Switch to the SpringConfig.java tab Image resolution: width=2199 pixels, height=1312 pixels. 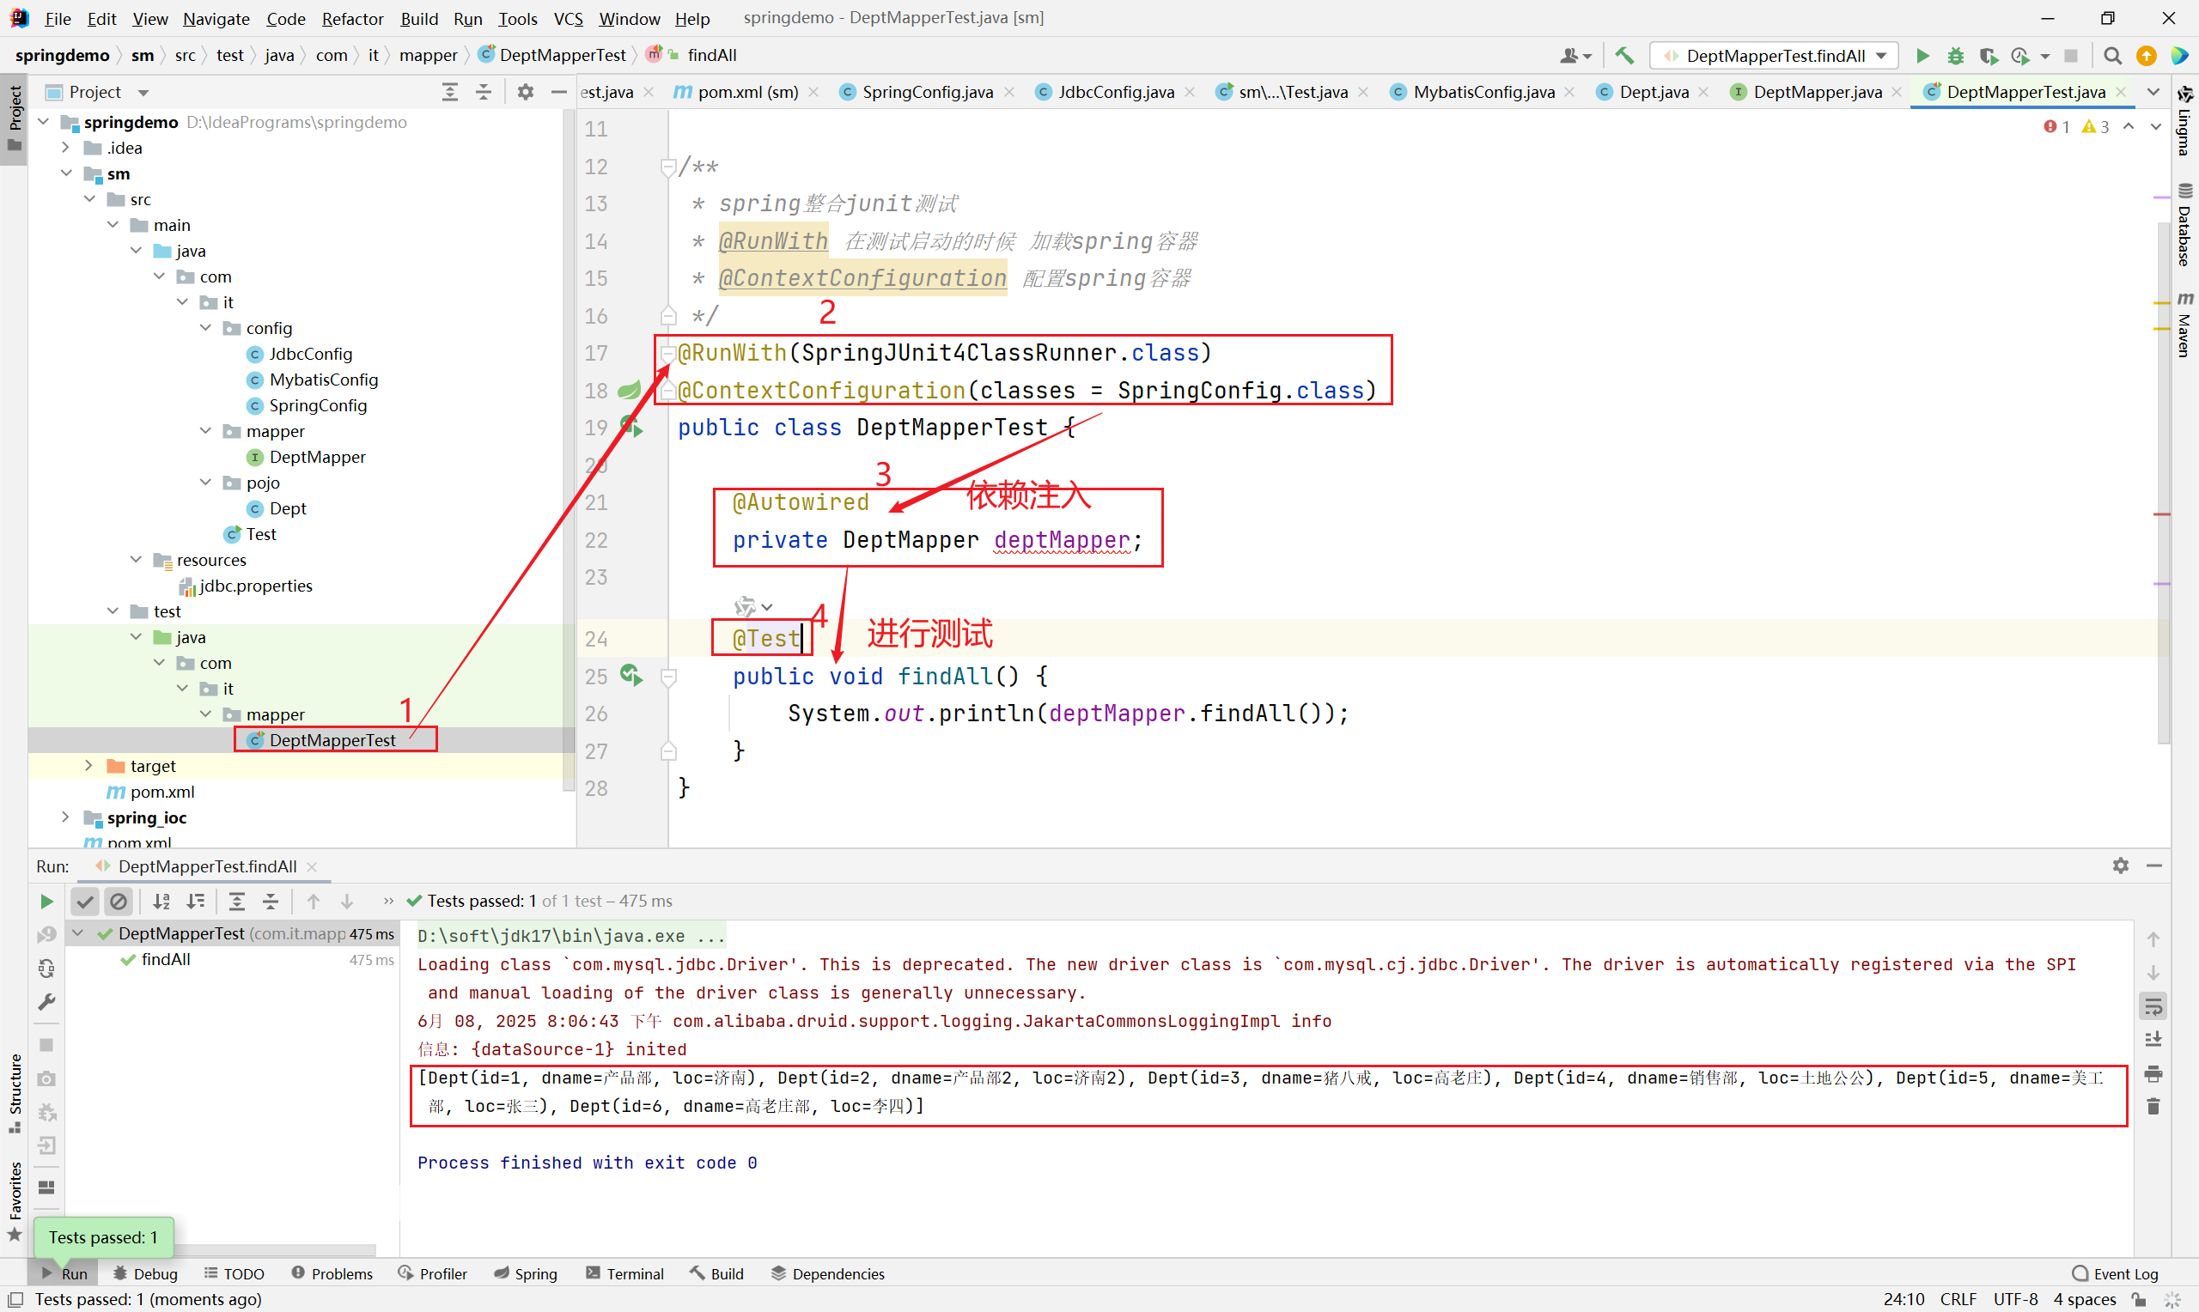coord(926,92)
